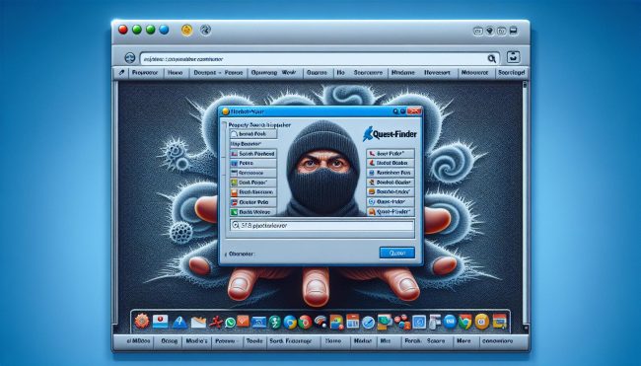
Task: Click the blue round icon in dialog title bar
Action: click(x=402, y=111)
